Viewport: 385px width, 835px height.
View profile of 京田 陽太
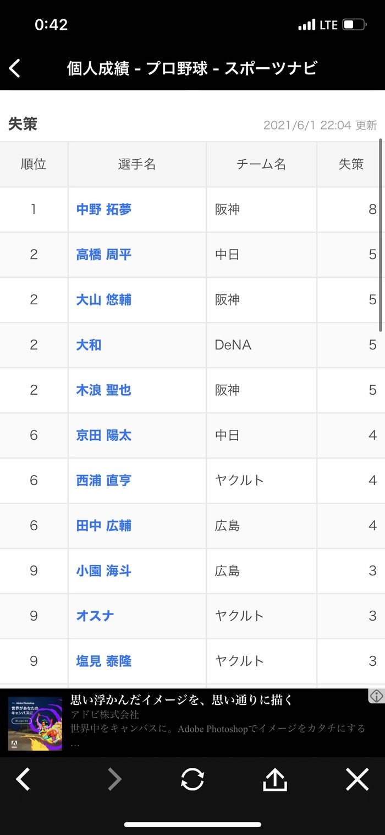[104, 435]
